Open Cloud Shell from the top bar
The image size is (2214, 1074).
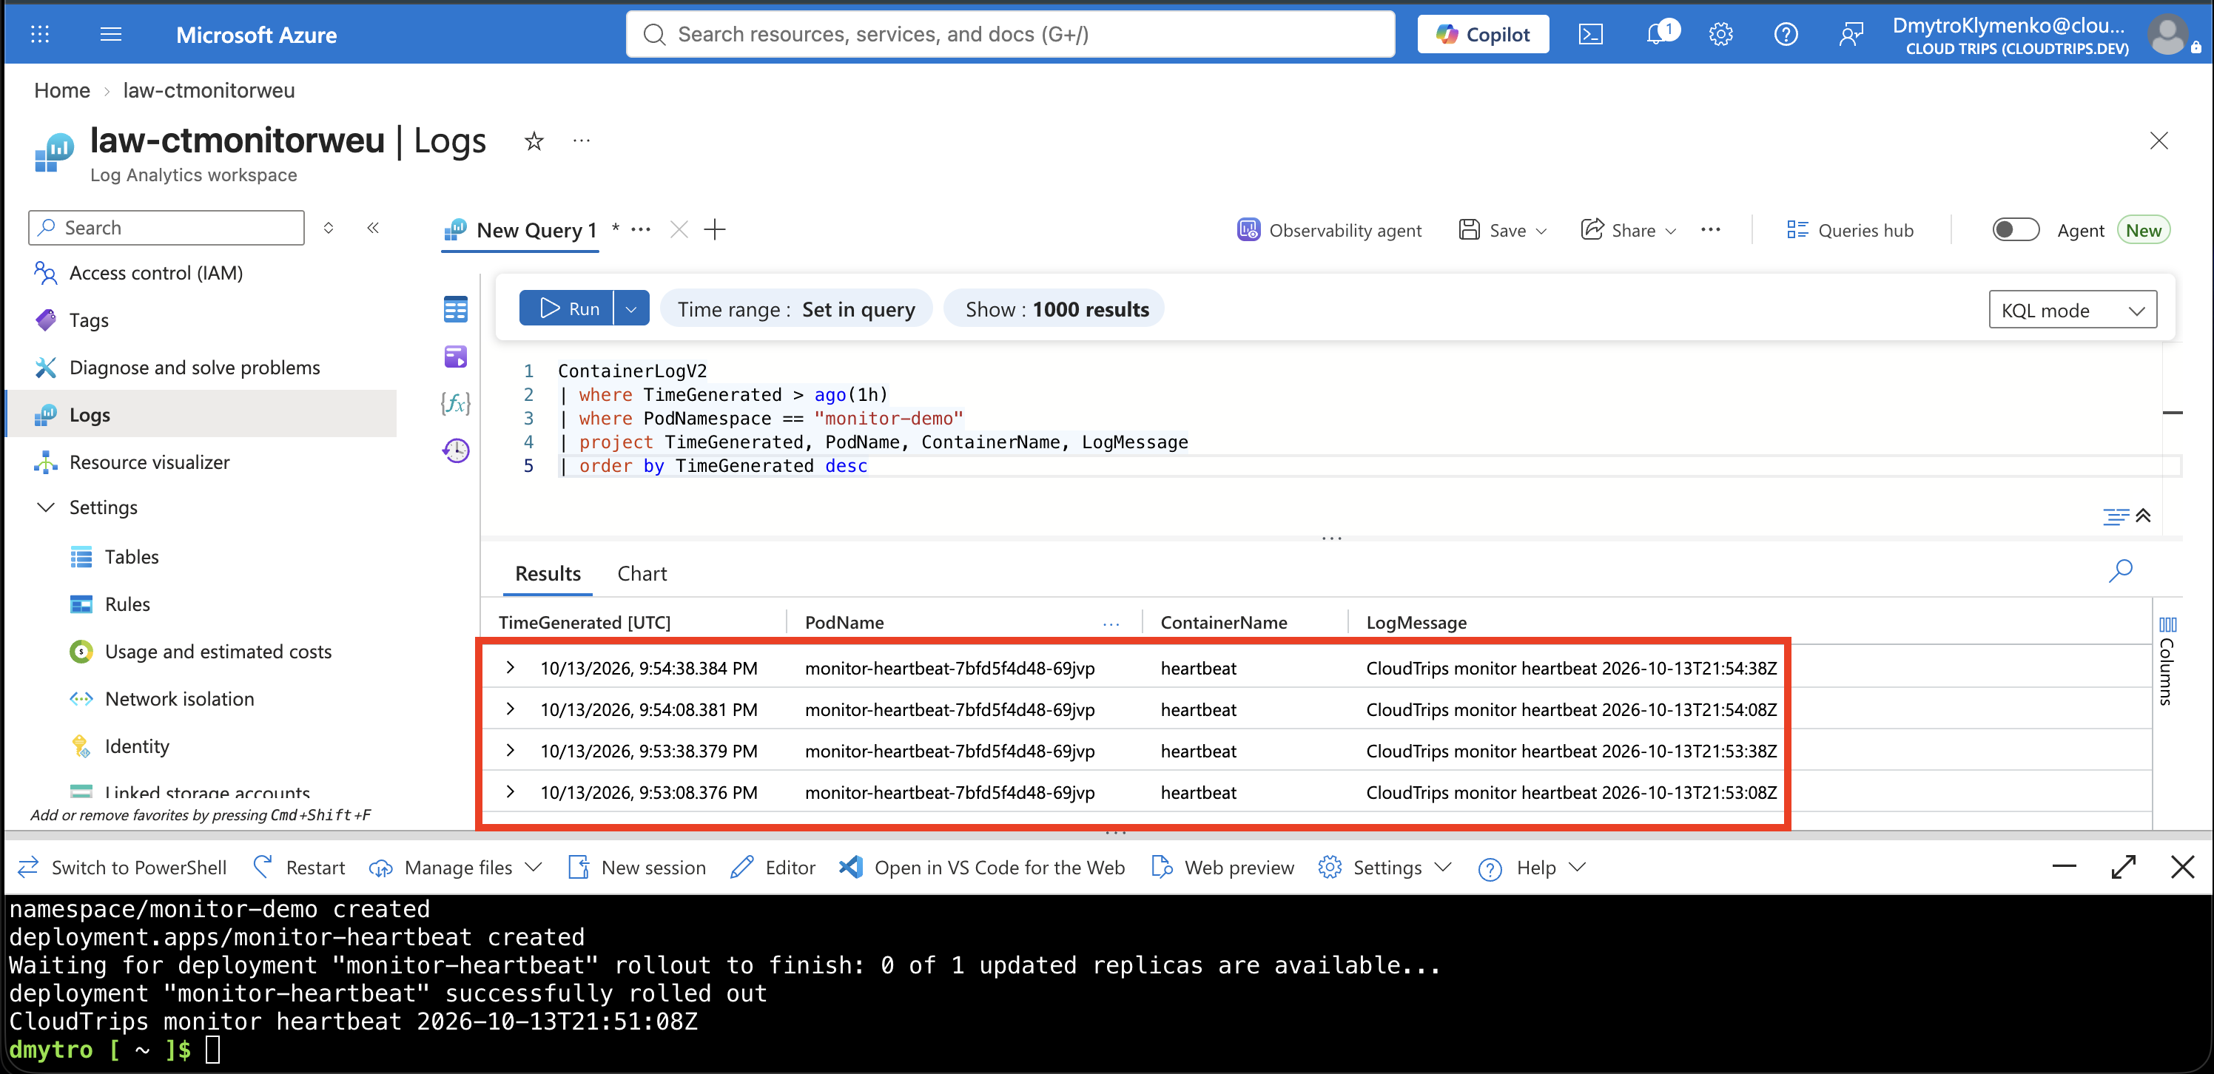pyautogui.click(x=1590, y=34)
